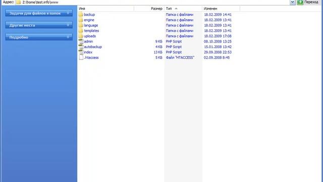Click the 4 КБ size of autobackup
The width and height of the screenshot is (323, 182).
point(159,47)
